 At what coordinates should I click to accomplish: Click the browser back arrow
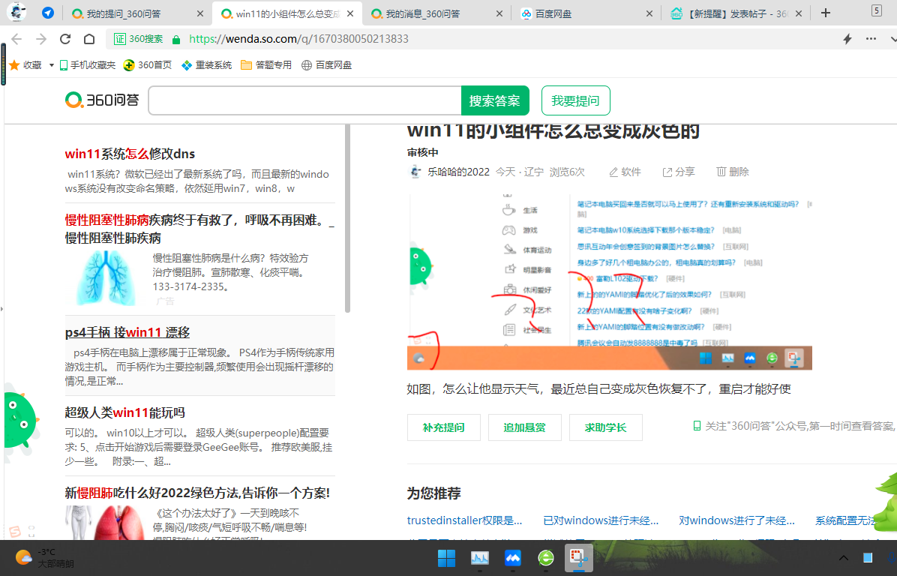point(16,39)
